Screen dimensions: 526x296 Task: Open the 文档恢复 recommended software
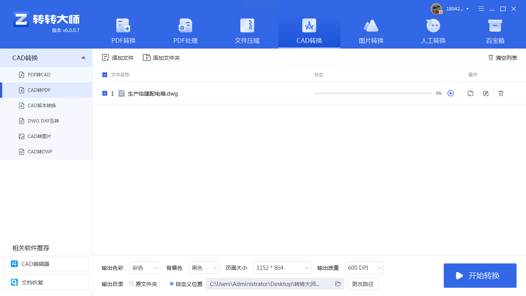tap(46, 283)
